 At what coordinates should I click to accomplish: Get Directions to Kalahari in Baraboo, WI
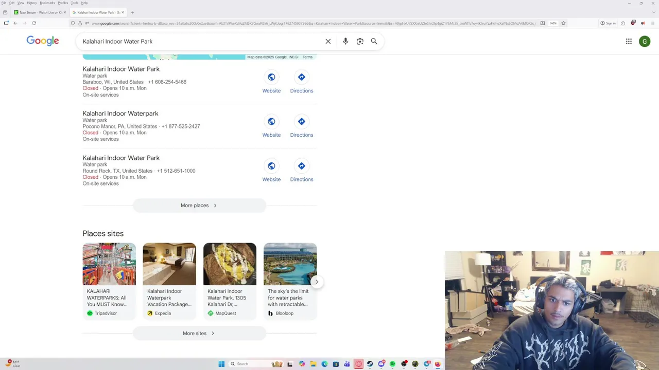click(302, 82)
